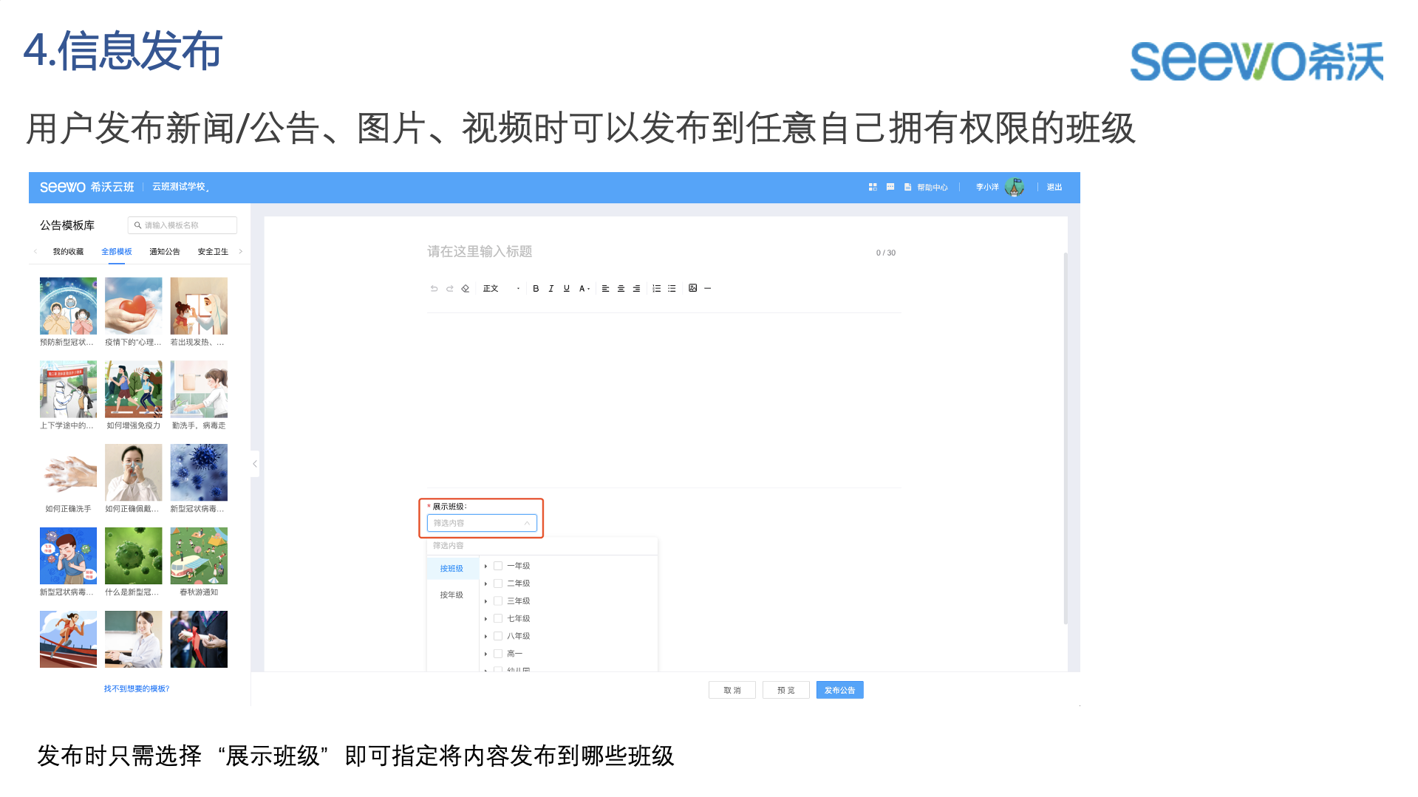Switch to the 通知公告 template tab

(x=164, y=251)
